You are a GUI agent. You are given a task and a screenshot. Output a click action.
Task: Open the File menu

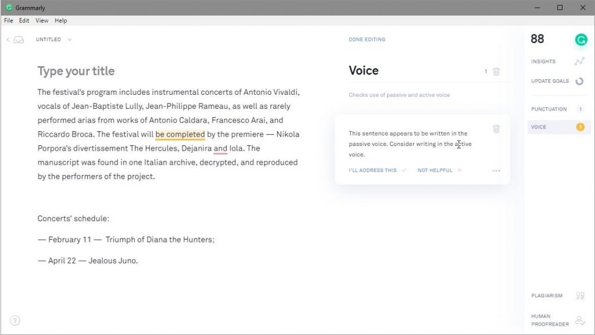pos(8,20)
